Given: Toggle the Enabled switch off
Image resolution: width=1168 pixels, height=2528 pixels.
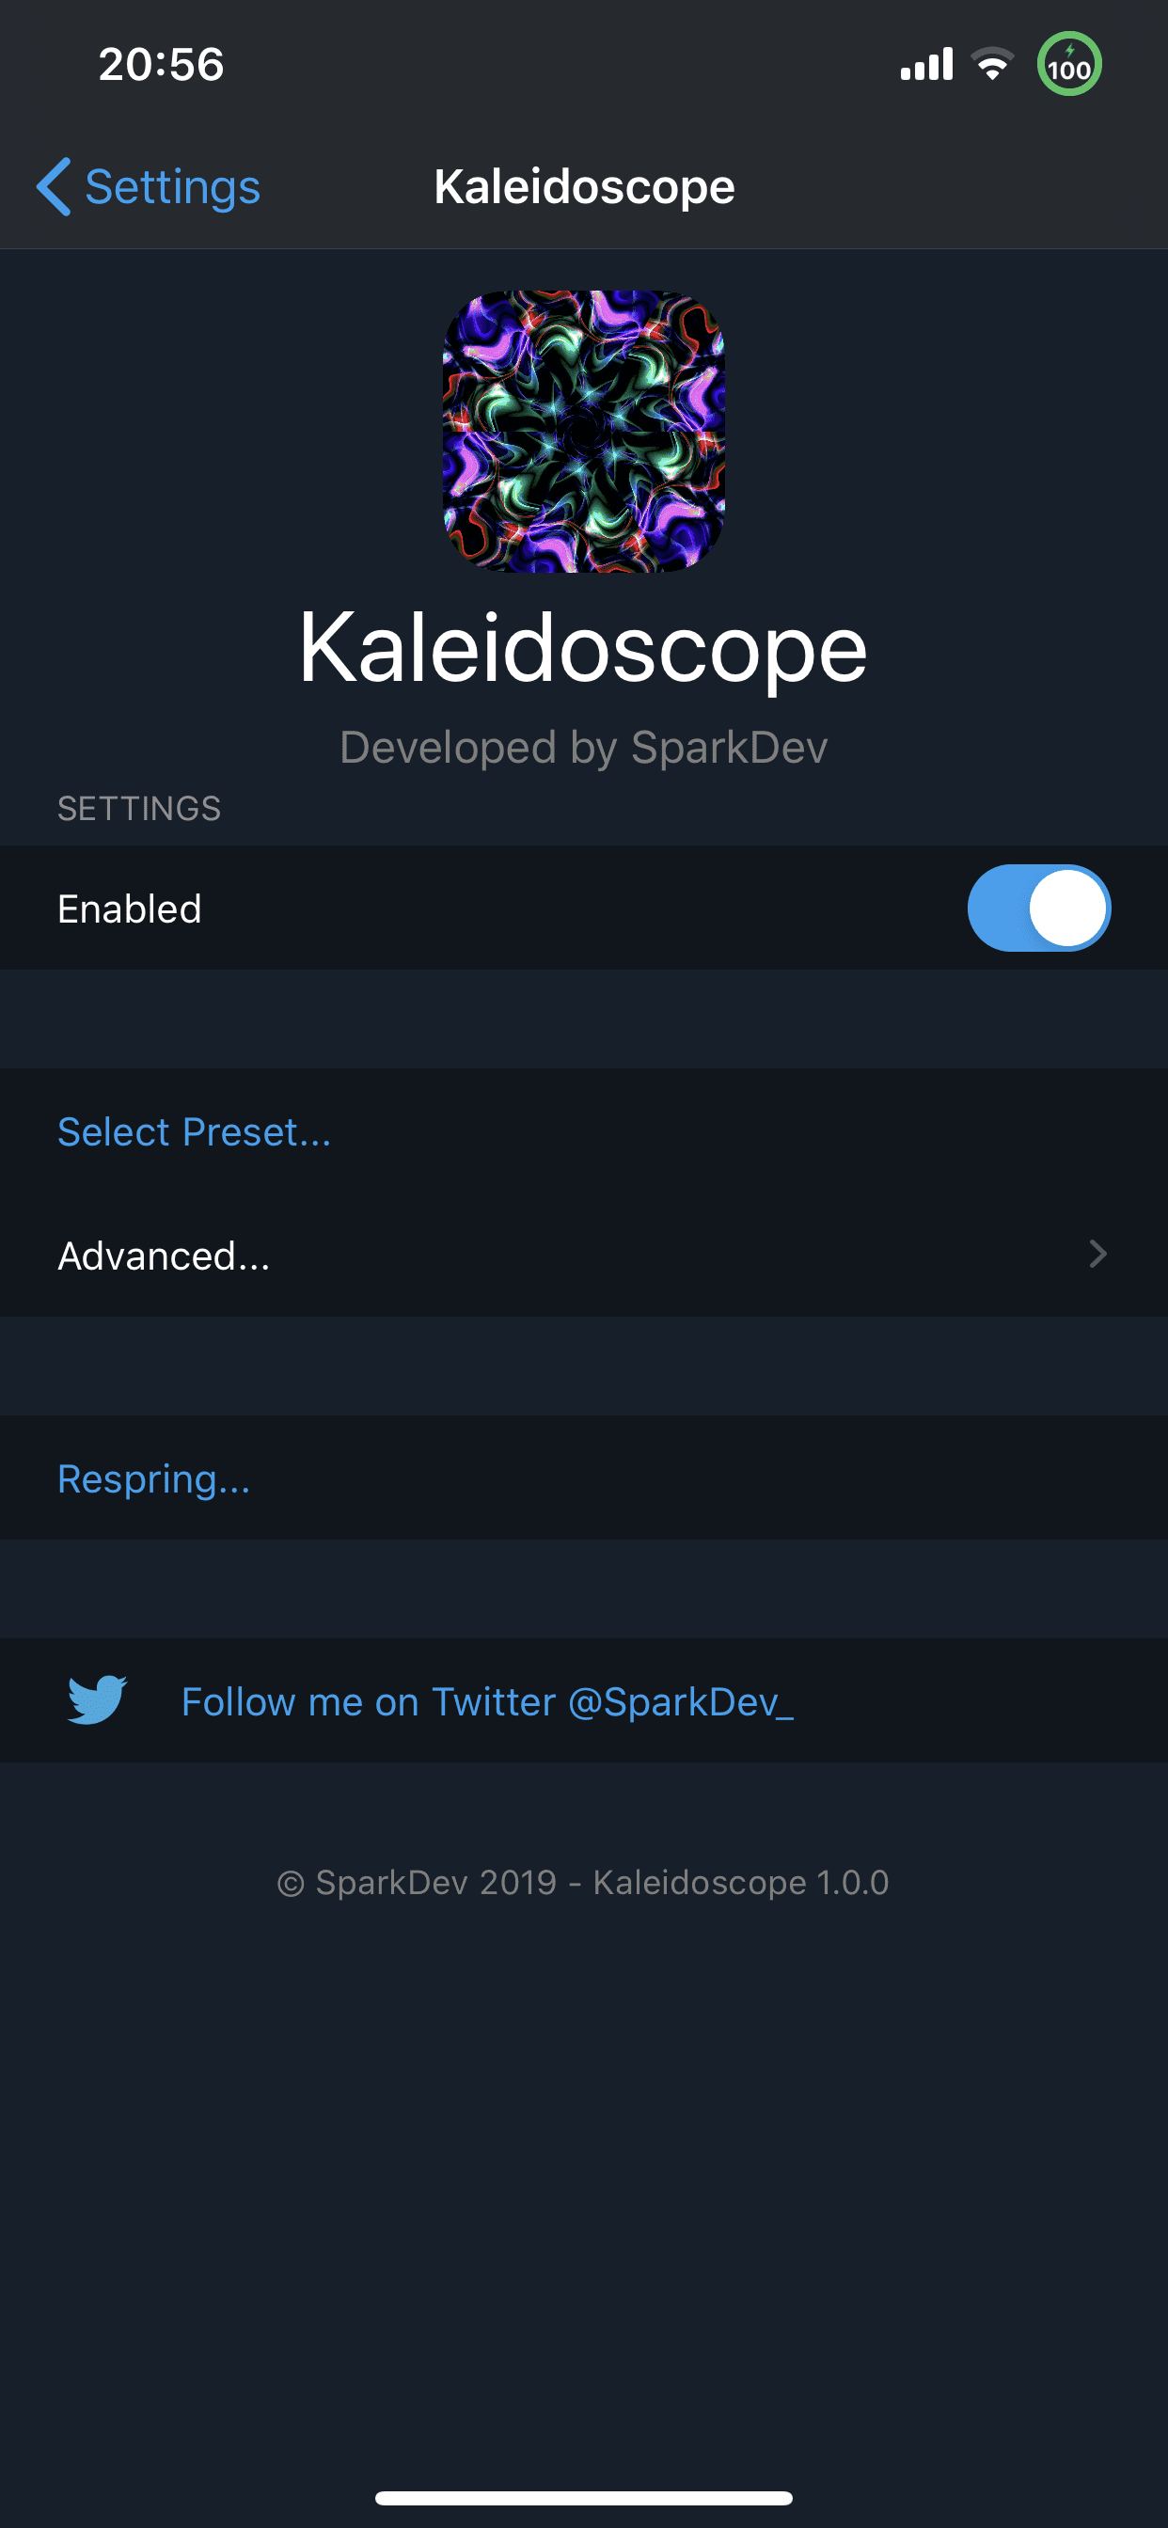Looking at the screenshot, I should point(1038,908).
